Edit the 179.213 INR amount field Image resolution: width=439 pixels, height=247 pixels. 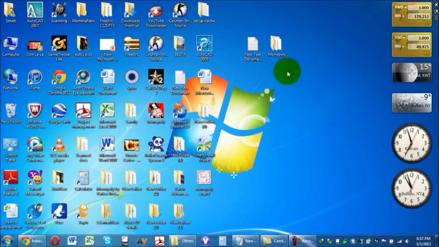(419, 16)
